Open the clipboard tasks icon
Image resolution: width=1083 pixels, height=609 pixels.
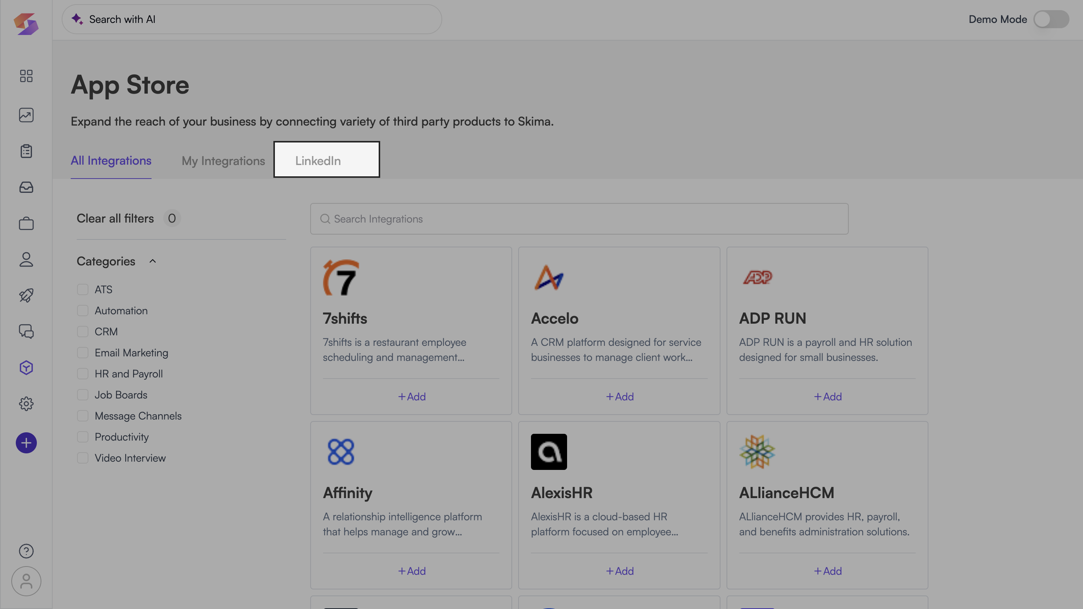(x=26, y=151)
